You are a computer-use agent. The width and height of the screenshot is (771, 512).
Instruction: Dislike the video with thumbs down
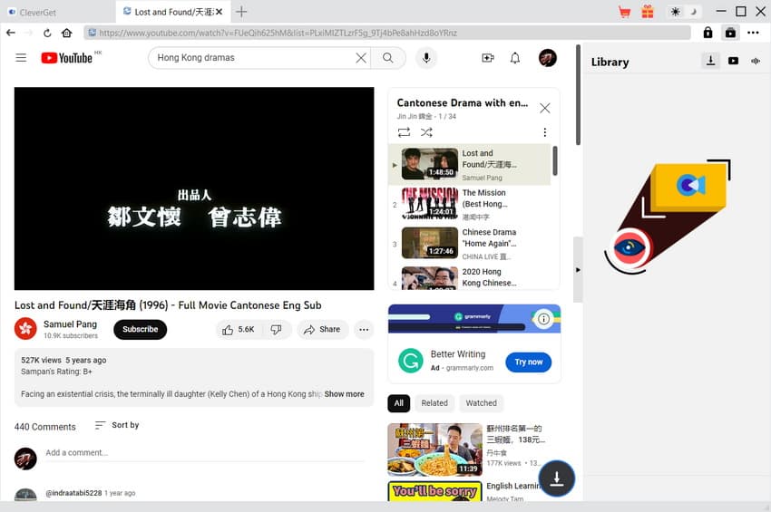pos(277,330)
